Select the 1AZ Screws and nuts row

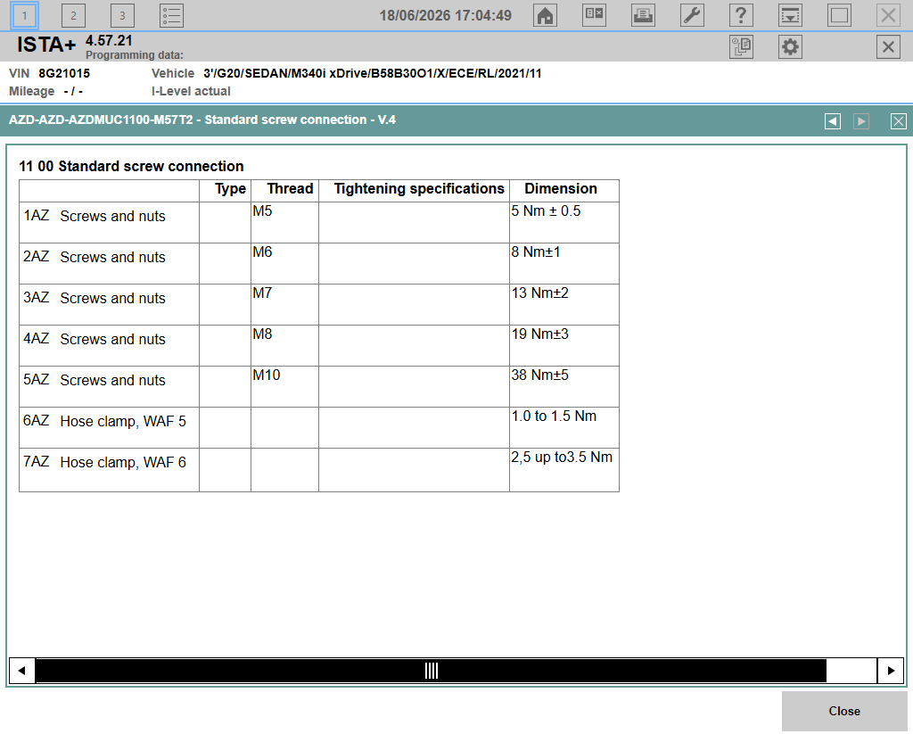[319, 223]
